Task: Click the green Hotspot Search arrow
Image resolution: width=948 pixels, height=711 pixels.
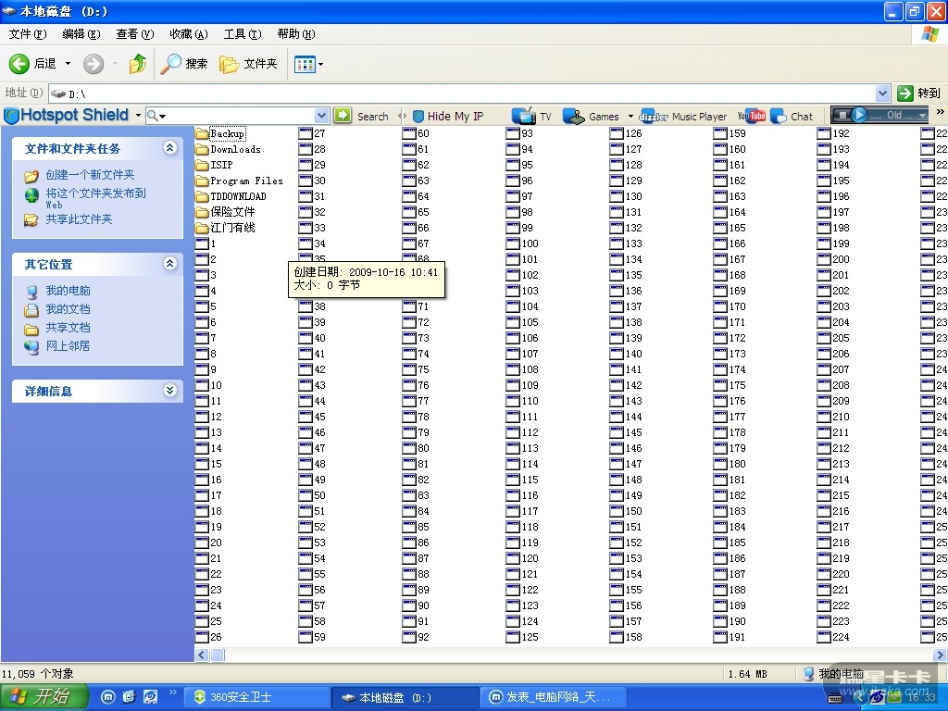Action: [x=343, y=115]
